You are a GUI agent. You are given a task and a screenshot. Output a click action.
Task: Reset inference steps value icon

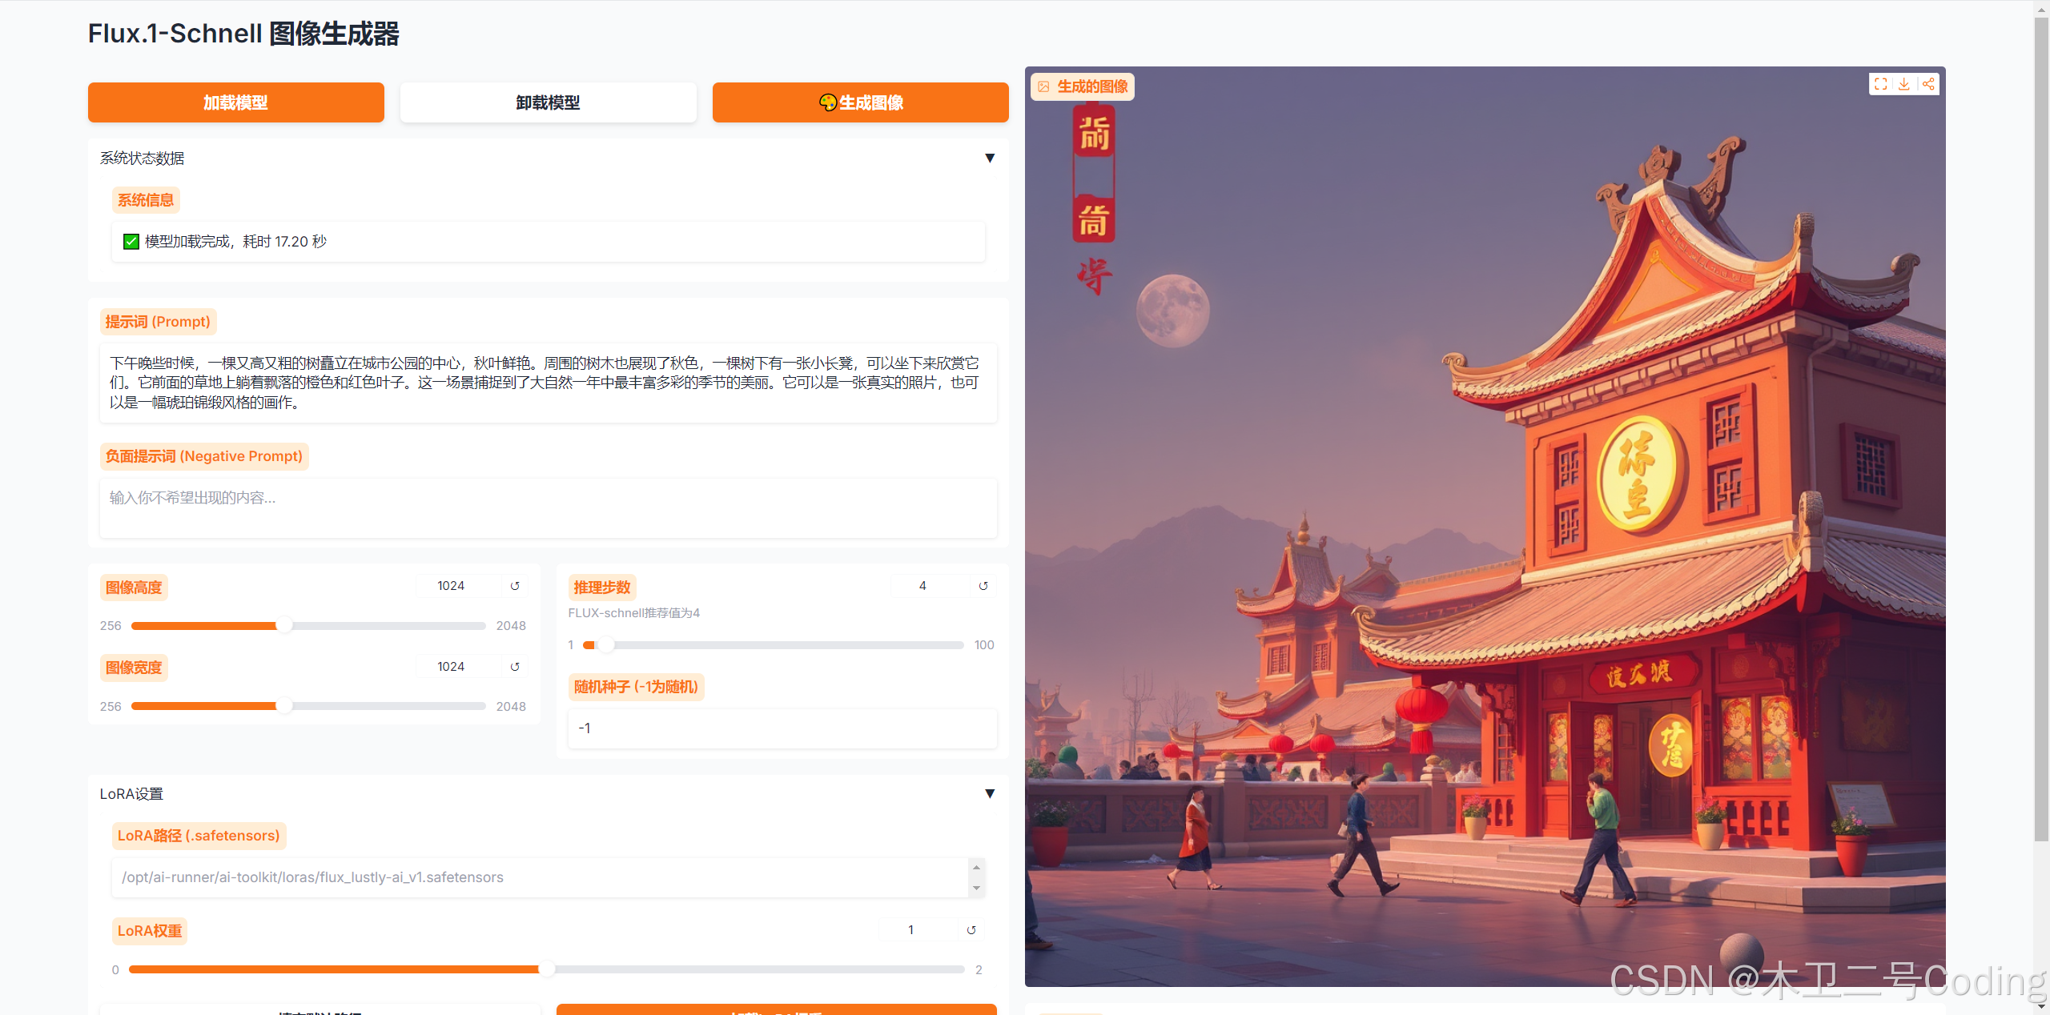coord(983,586)
